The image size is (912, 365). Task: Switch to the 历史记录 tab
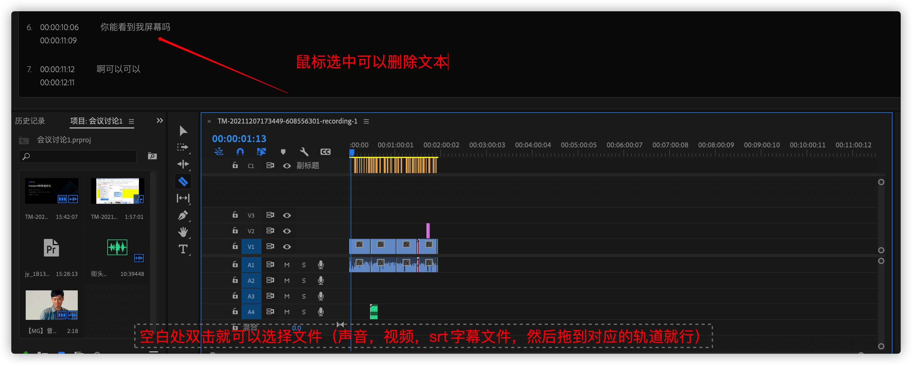(x=30, y=121)
